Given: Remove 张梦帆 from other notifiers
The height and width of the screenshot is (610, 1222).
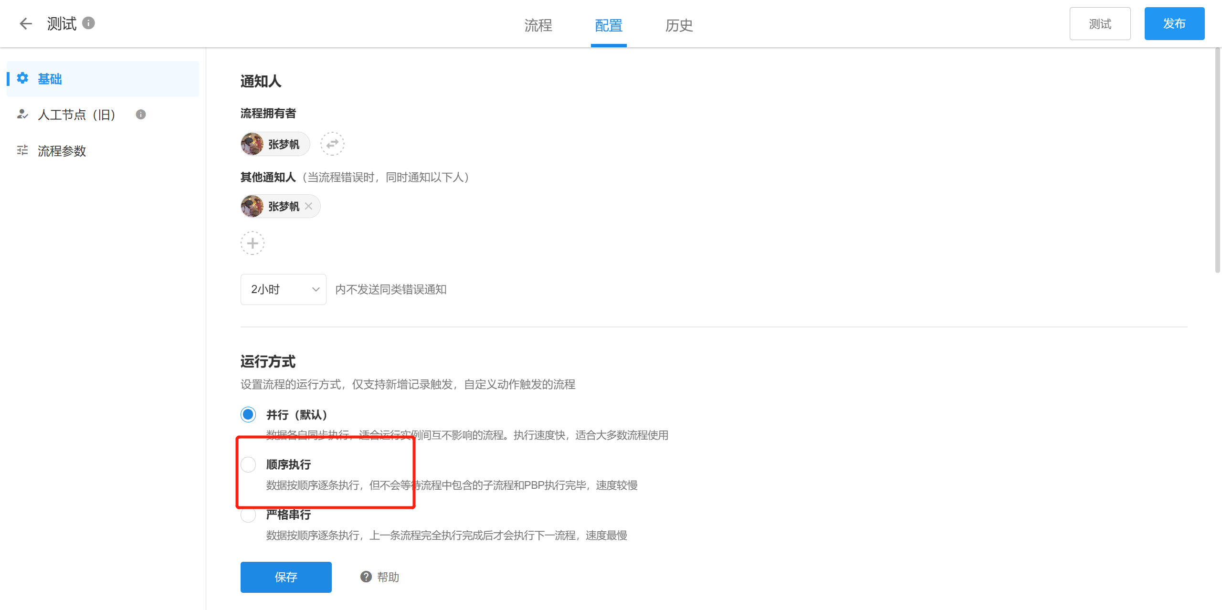Looking at the screenshot, I should click(x=309, y=206).
